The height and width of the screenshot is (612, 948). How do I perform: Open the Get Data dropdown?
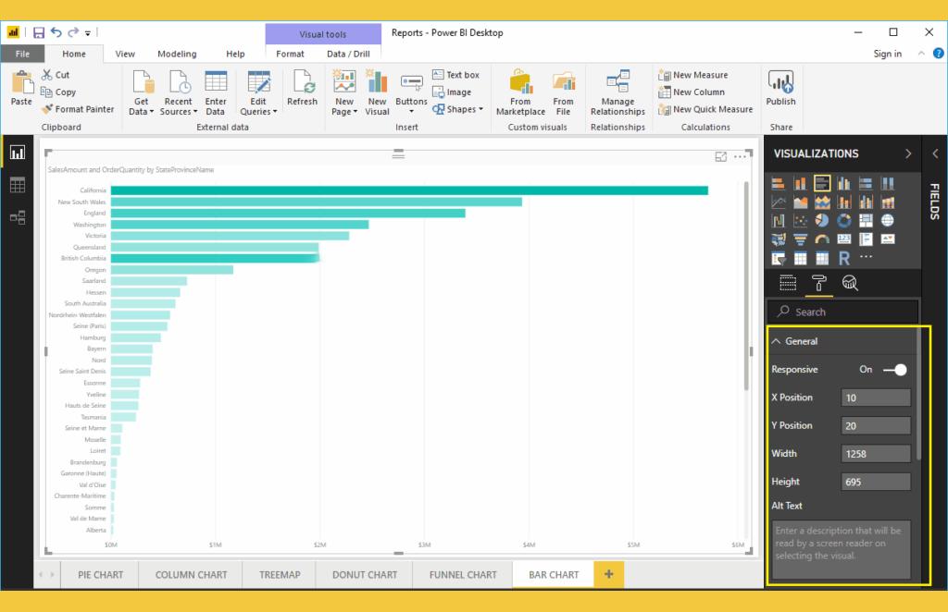[x=142, y=106]
